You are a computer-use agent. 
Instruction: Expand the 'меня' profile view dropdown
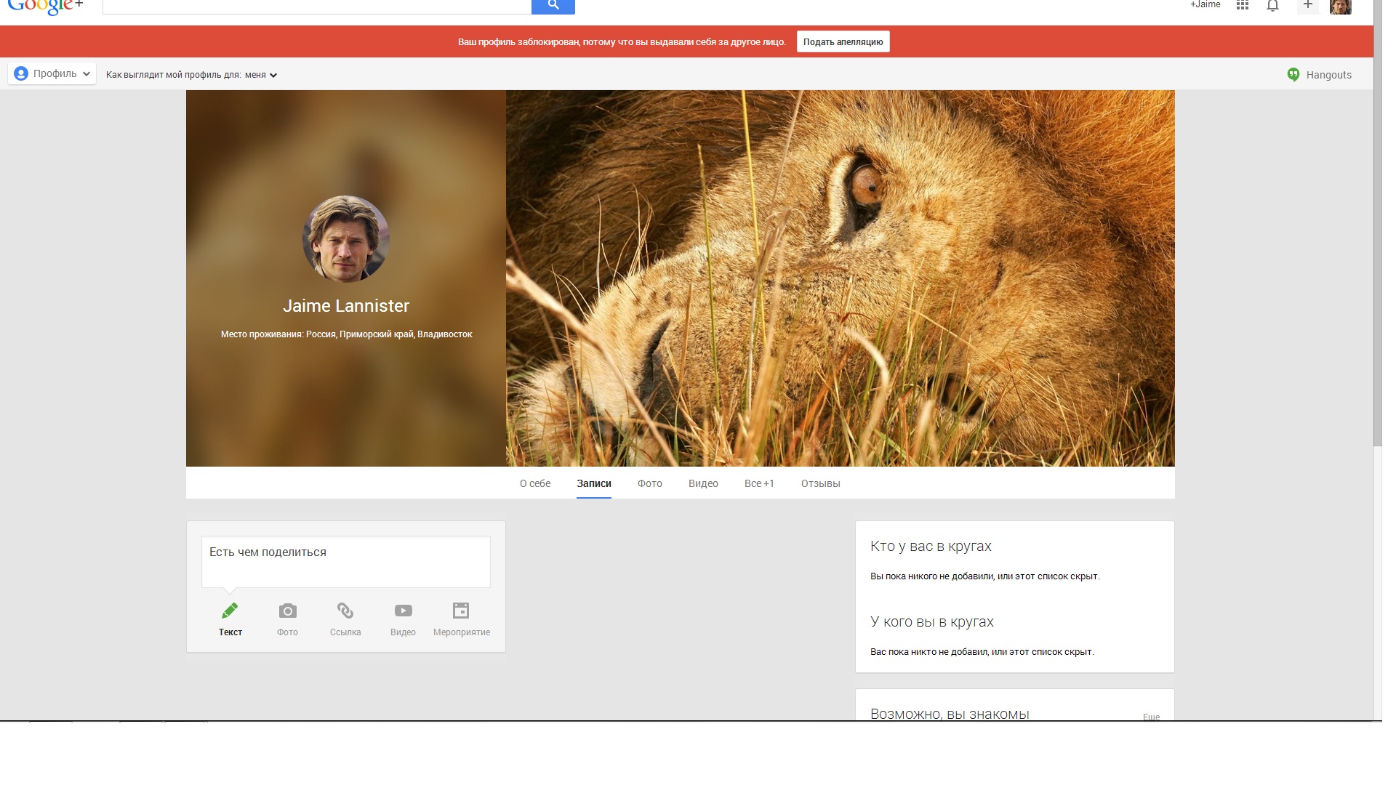261,75
